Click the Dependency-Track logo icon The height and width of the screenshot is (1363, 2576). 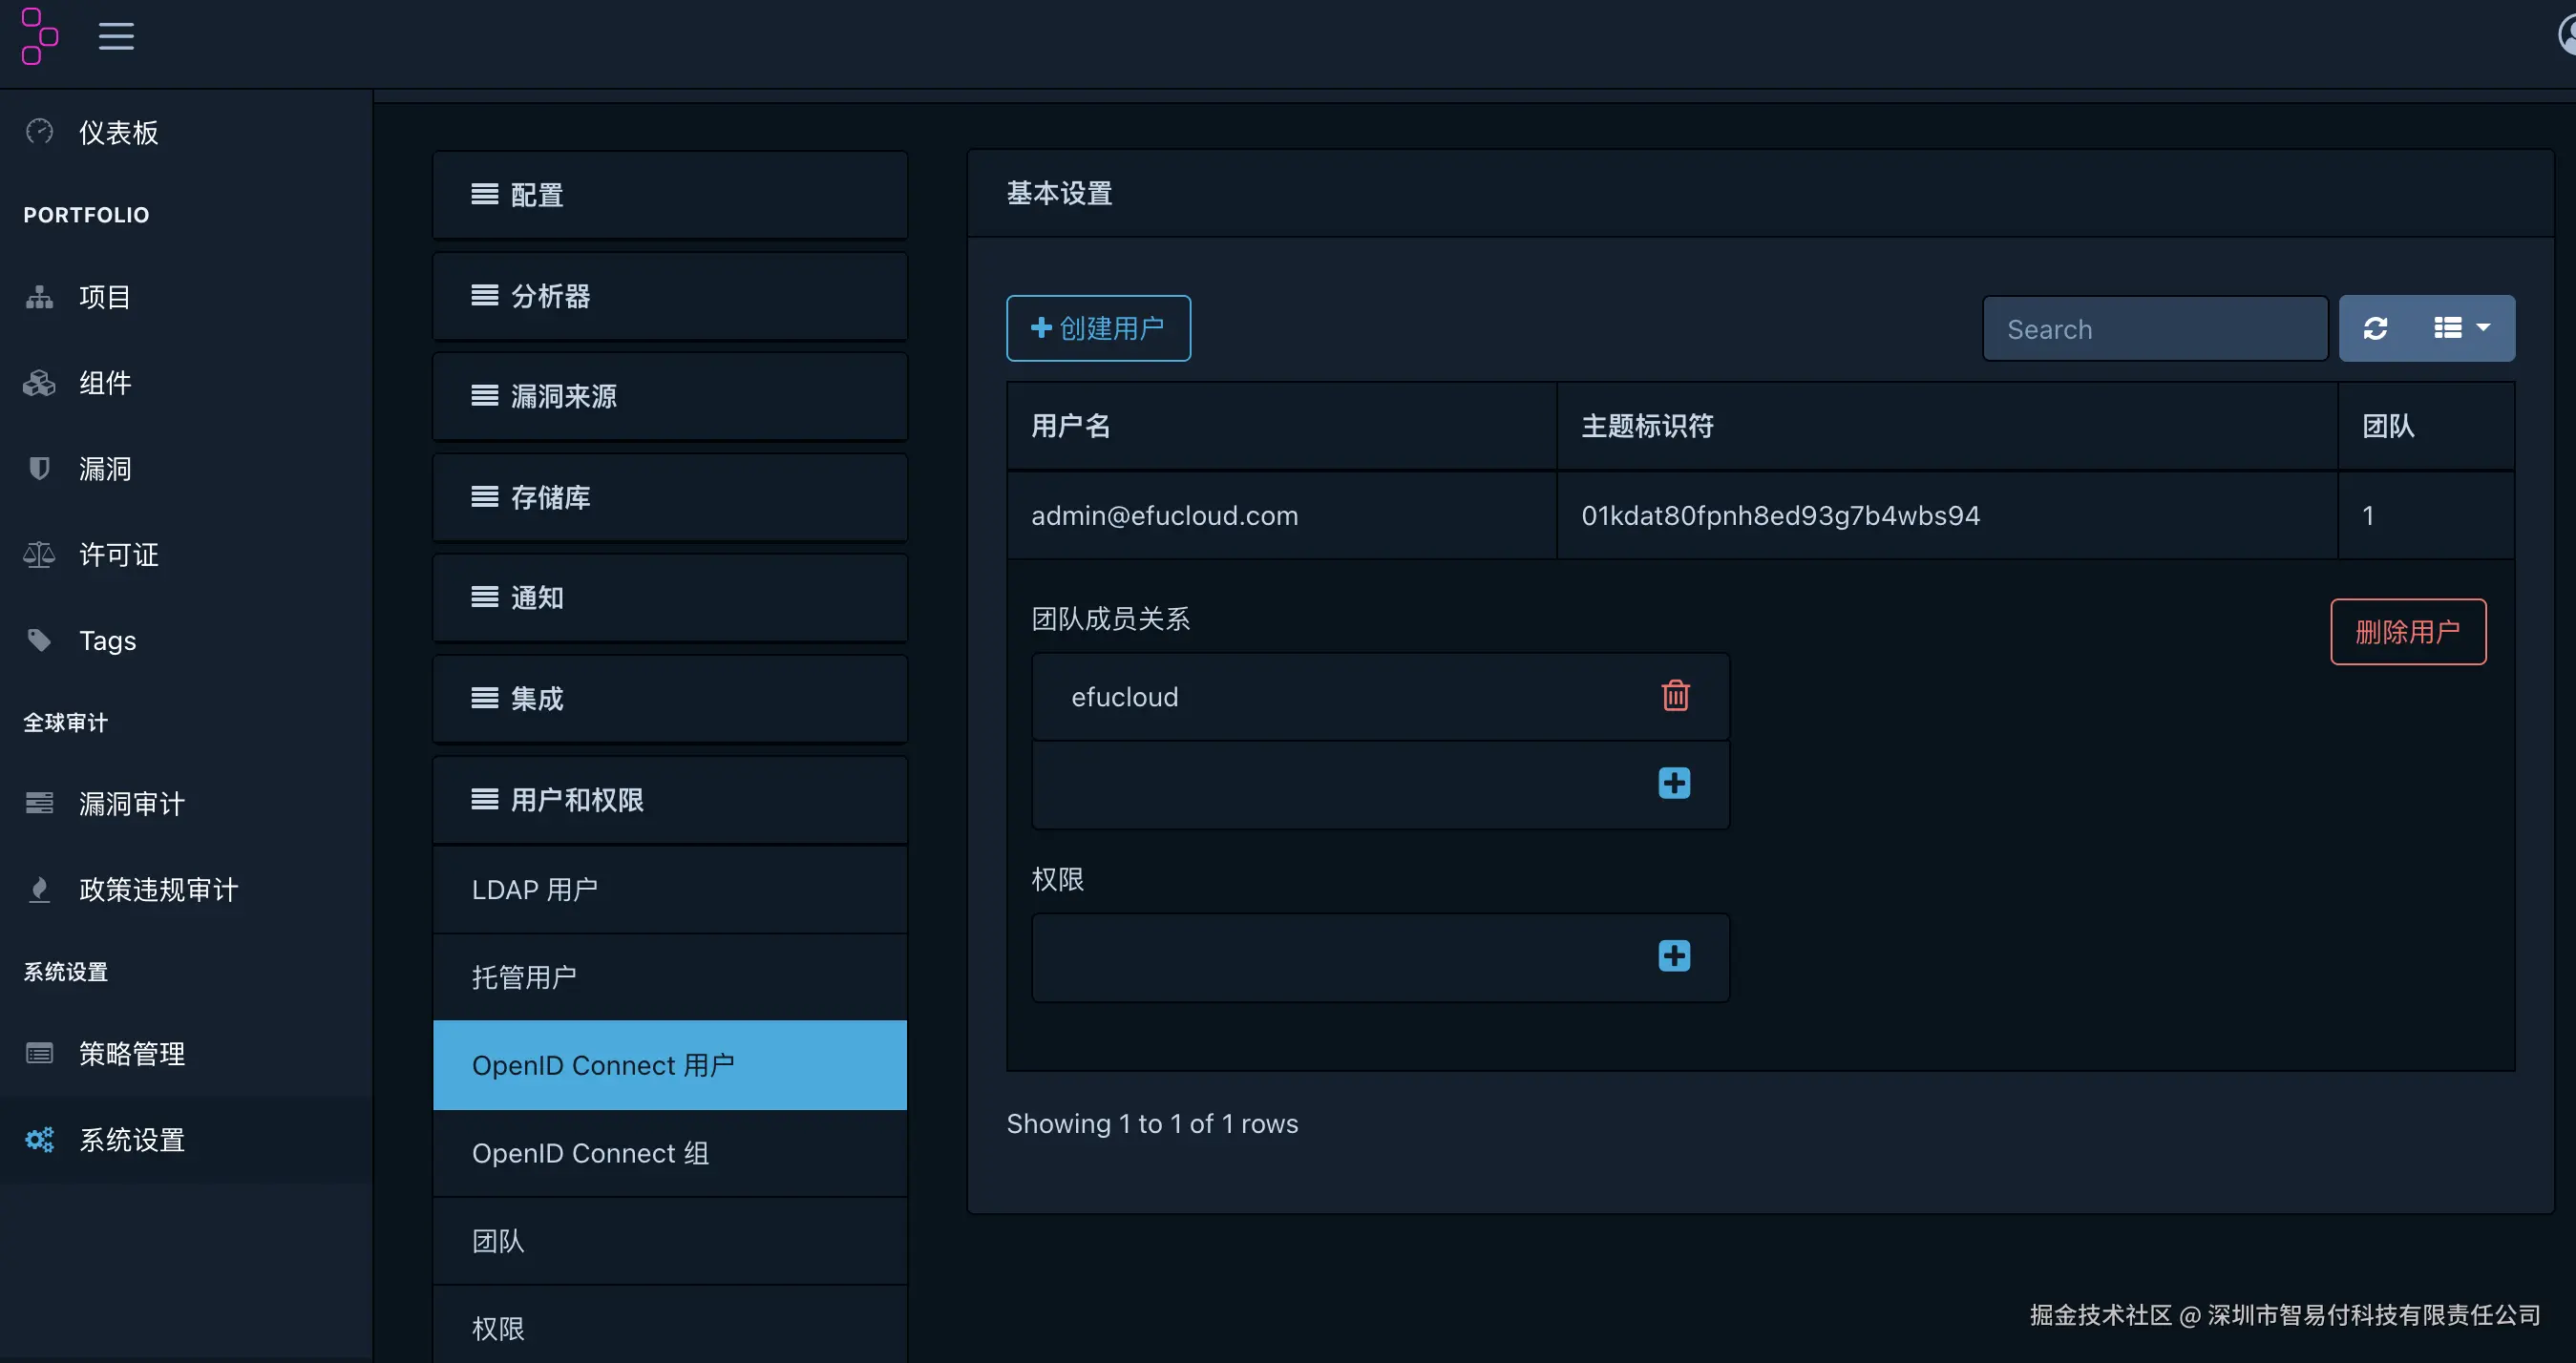(x=39, y=36)
